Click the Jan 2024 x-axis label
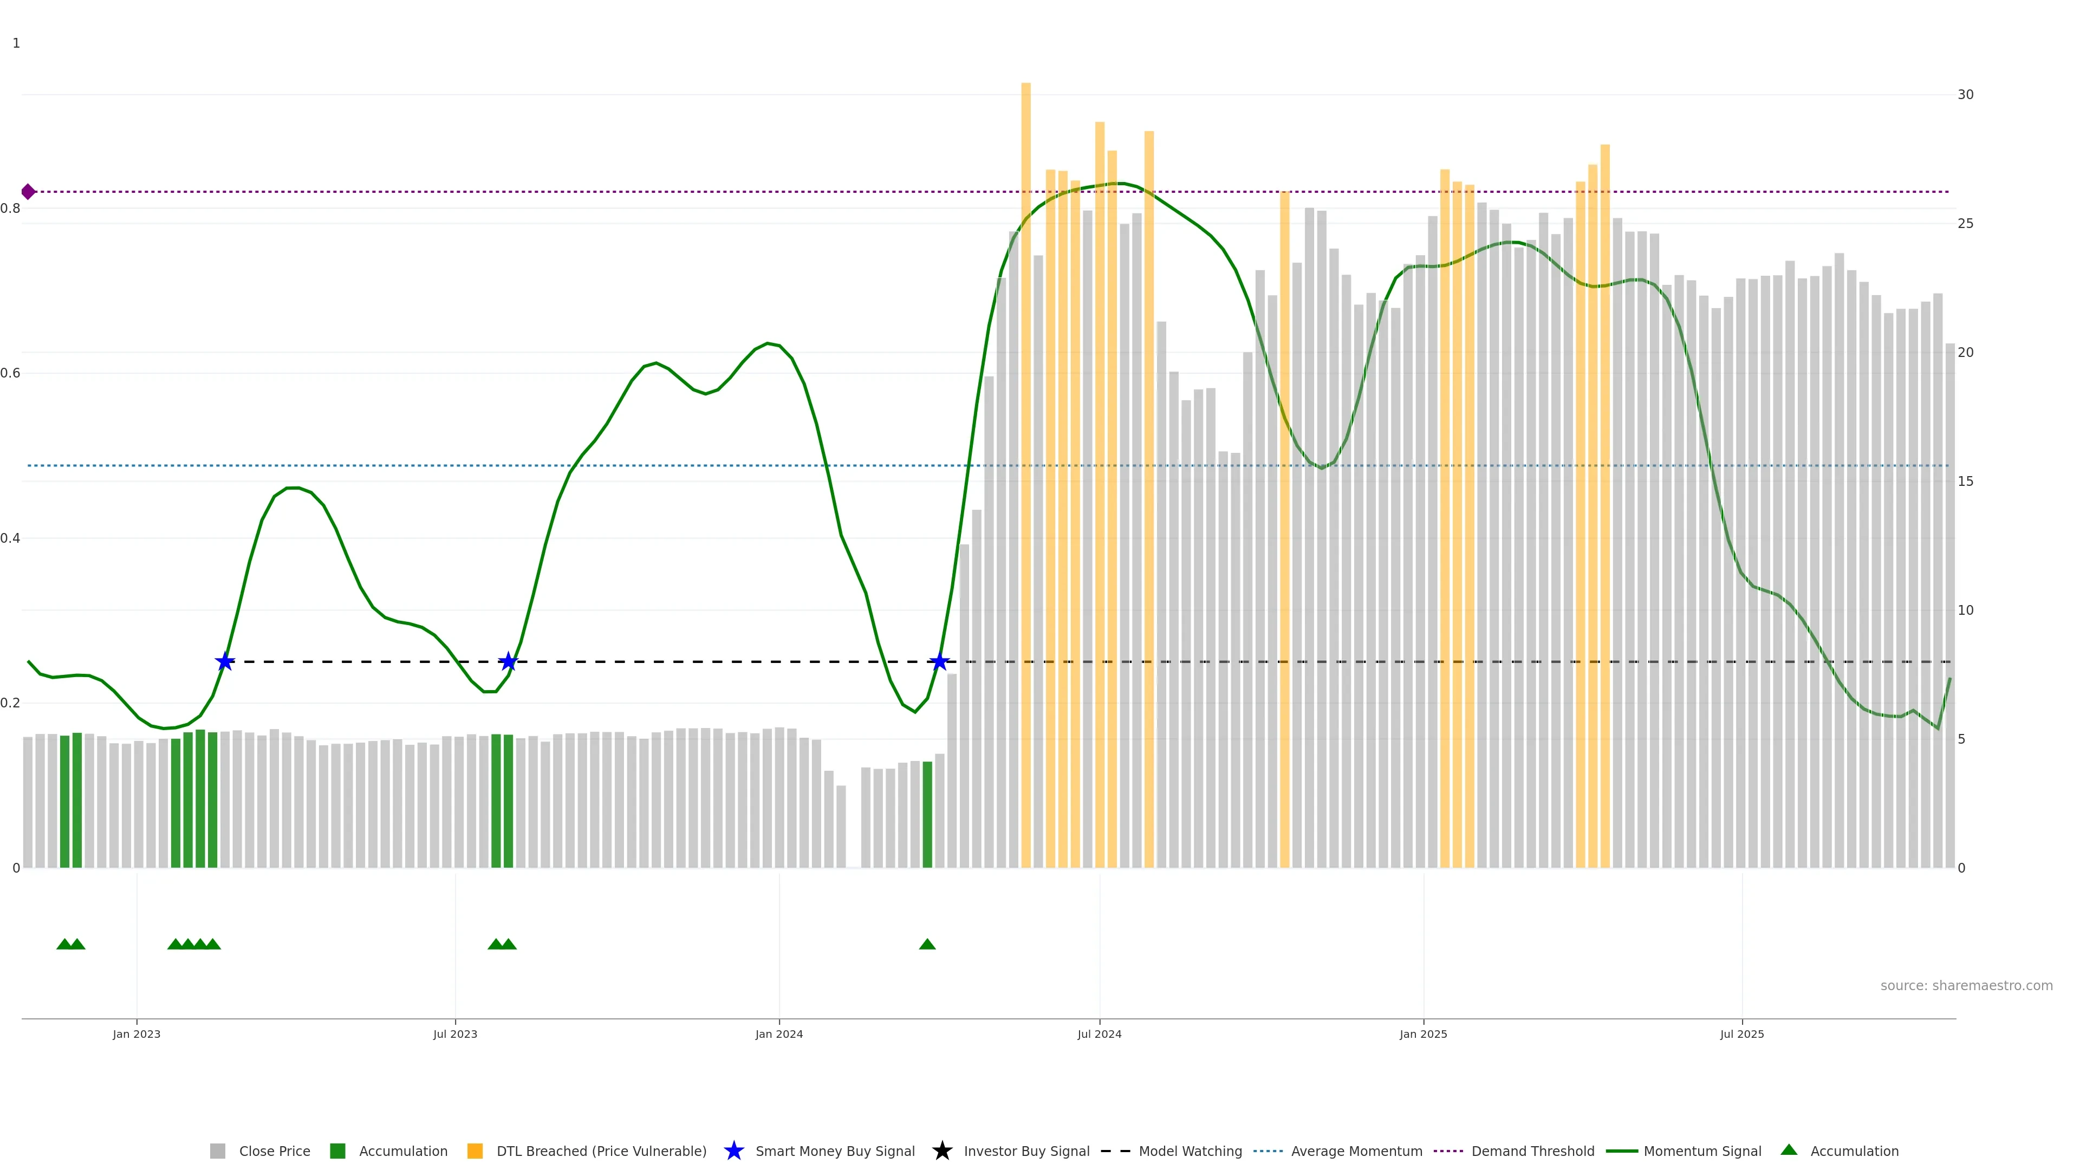The image size is (2080, 1170). tap(778, 1033)
